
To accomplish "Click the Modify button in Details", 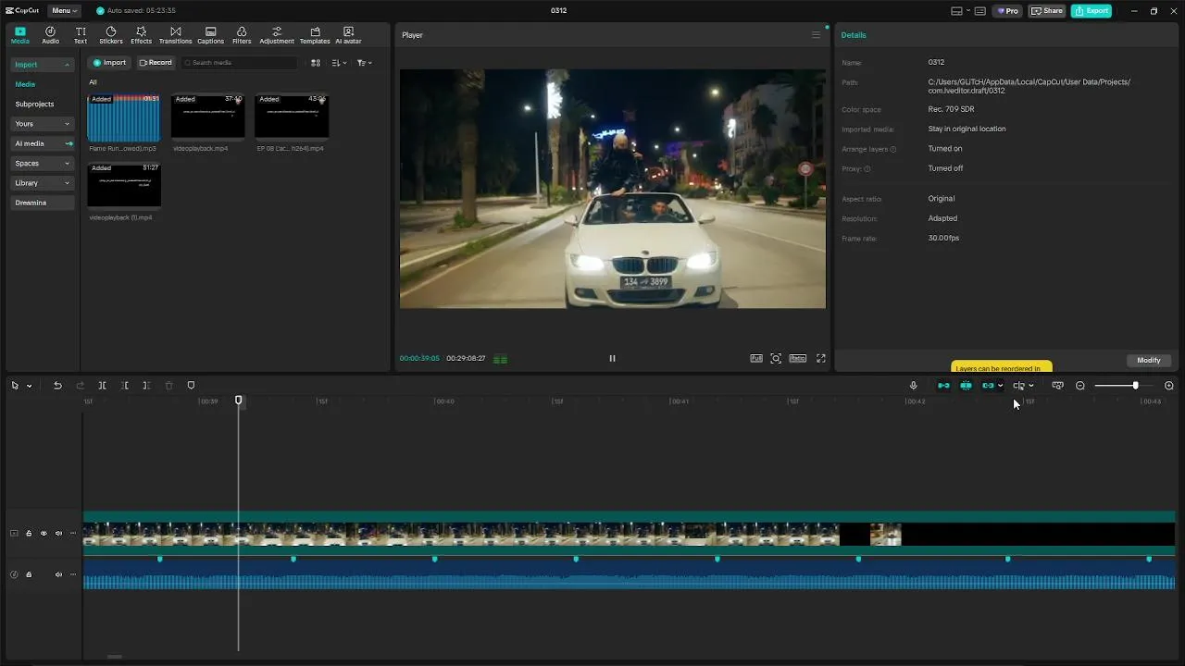I will pyautogui.click(x=1148, y=360).
